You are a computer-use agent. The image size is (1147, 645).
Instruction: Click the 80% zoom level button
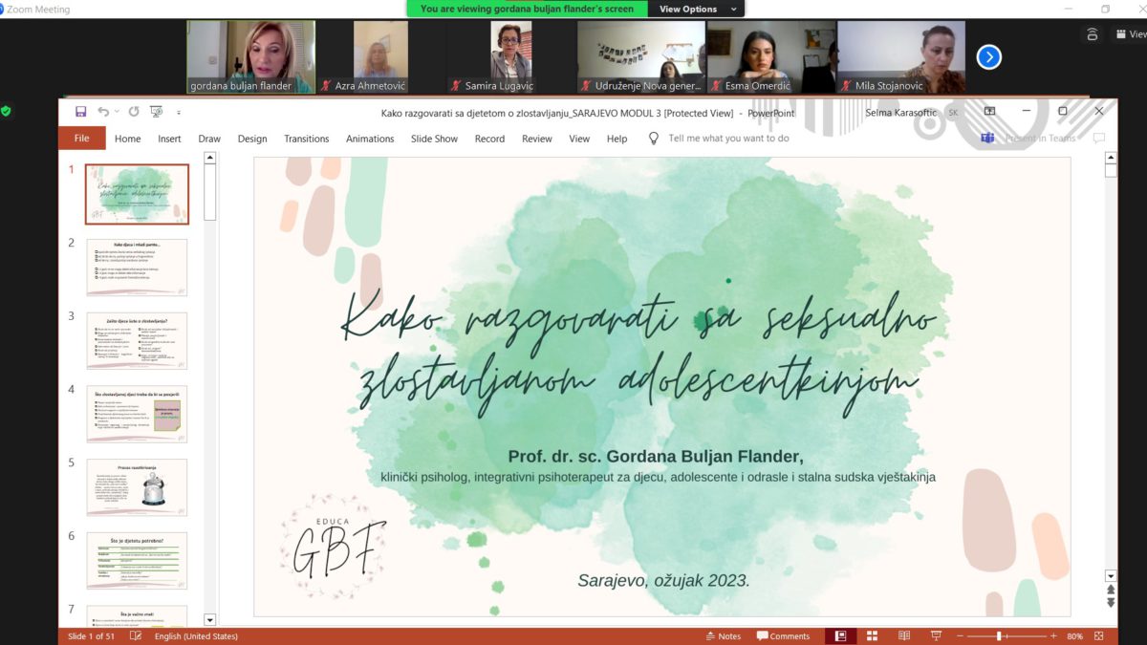pos(1074,635)
